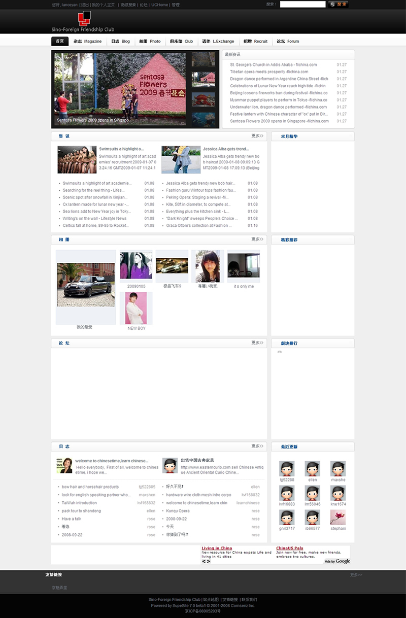Open kvf16883's avatar in recent updates
The image size is (406, 618).
tap(287, 493)
